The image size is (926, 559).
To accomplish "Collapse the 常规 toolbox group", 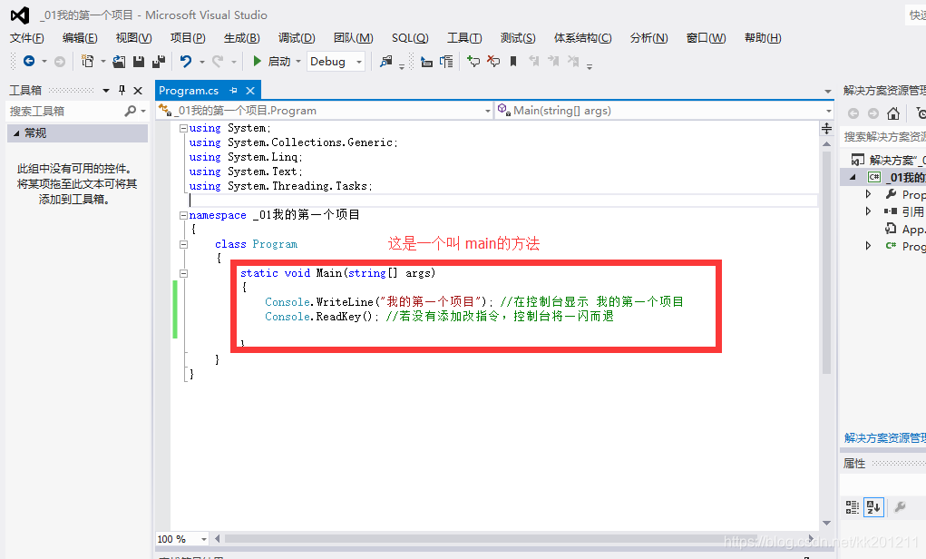I will [16, 133].
